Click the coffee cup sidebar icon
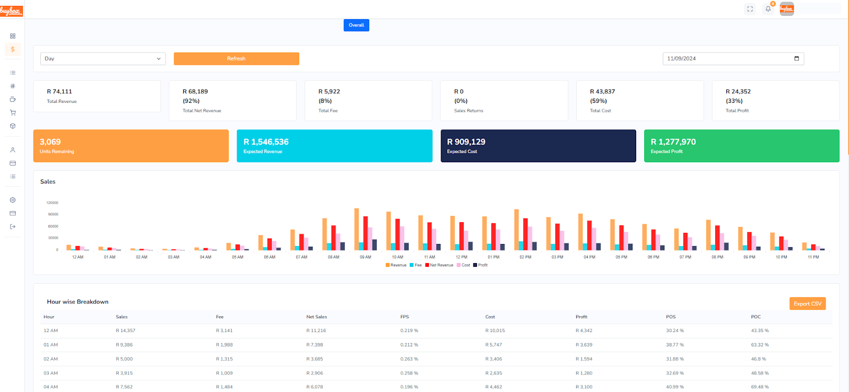The height and width of the screenshot is (392, 849). 13,99
